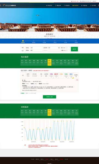Select the 单程 one-way trip option

(23, 48)
